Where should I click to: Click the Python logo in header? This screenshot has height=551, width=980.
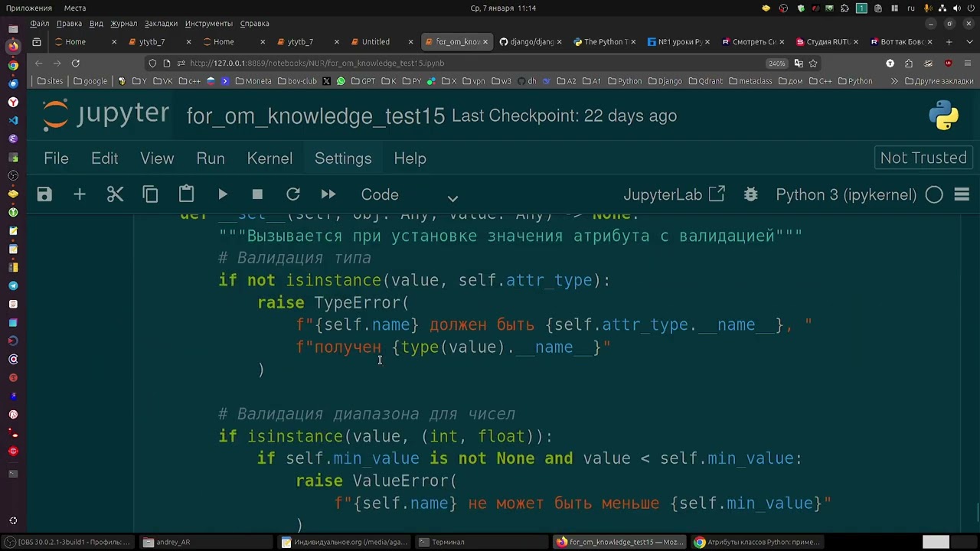pyautogui.click(x=943, y=116)
